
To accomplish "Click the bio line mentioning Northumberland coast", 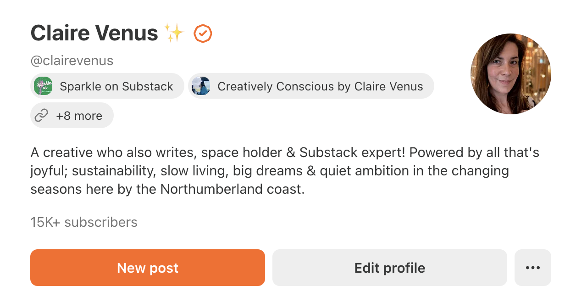I will tap(167, 189).
